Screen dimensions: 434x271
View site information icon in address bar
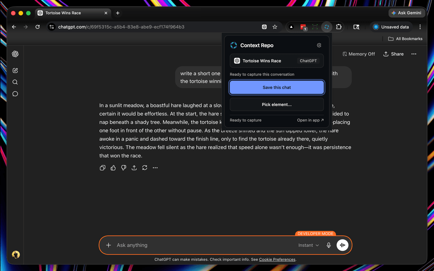coord(52,27)
